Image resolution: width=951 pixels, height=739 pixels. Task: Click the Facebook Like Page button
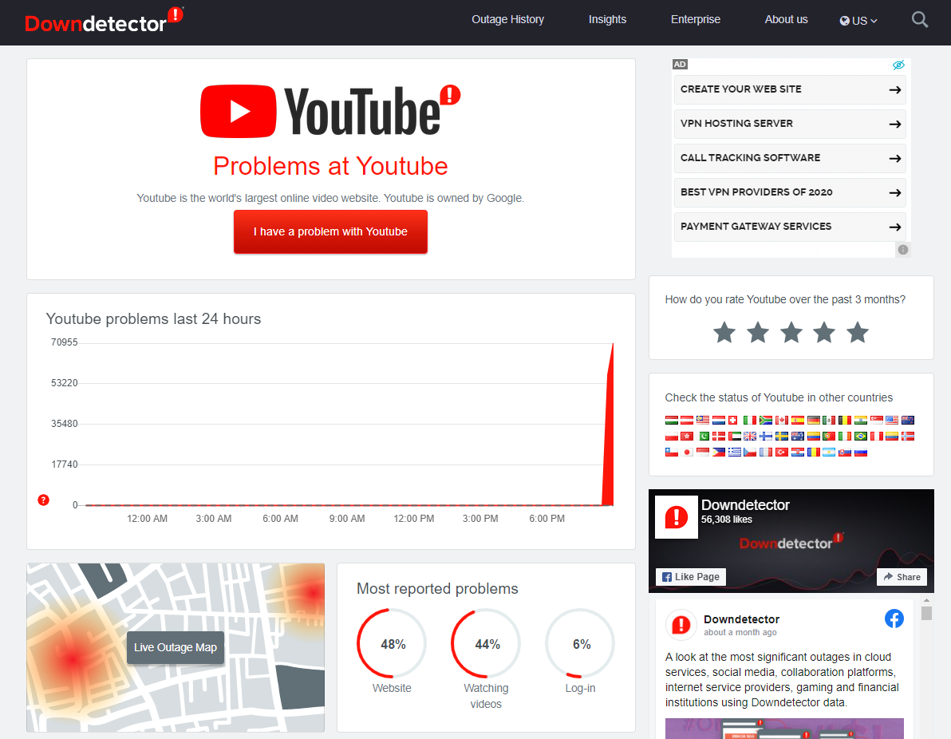coord(691,576)
